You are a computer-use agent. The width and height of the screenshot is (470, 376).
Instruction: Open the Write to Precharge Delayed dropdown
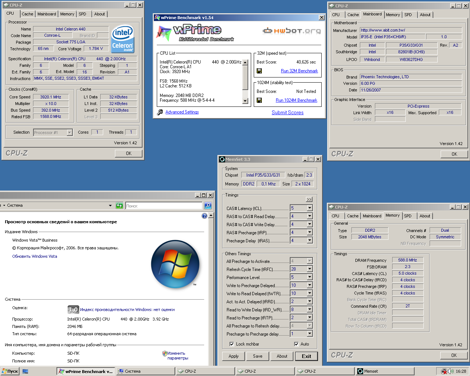coord(310,285)
